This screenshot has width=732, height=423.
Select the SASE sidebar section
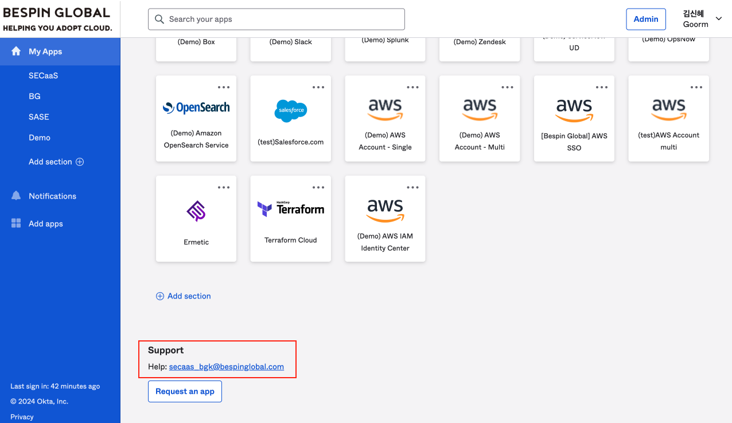(x=39, y=117)
